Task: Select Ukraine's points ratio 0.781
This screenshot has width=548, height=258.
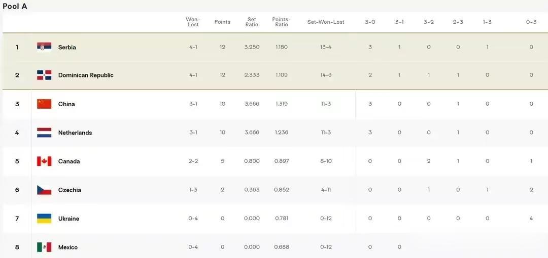Action: tap(281, 219)
